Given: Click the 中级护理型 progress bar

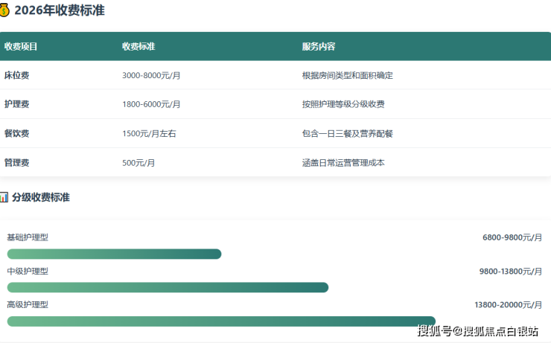Looking at the screenshot, I should (168, 287).
